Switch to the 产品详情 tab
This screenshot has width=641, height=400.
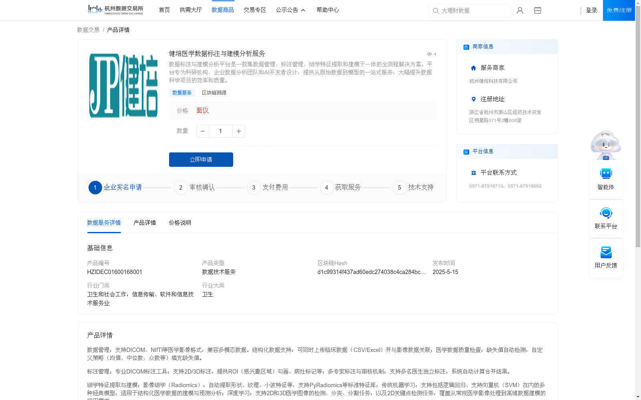click(x=145, y=223)
